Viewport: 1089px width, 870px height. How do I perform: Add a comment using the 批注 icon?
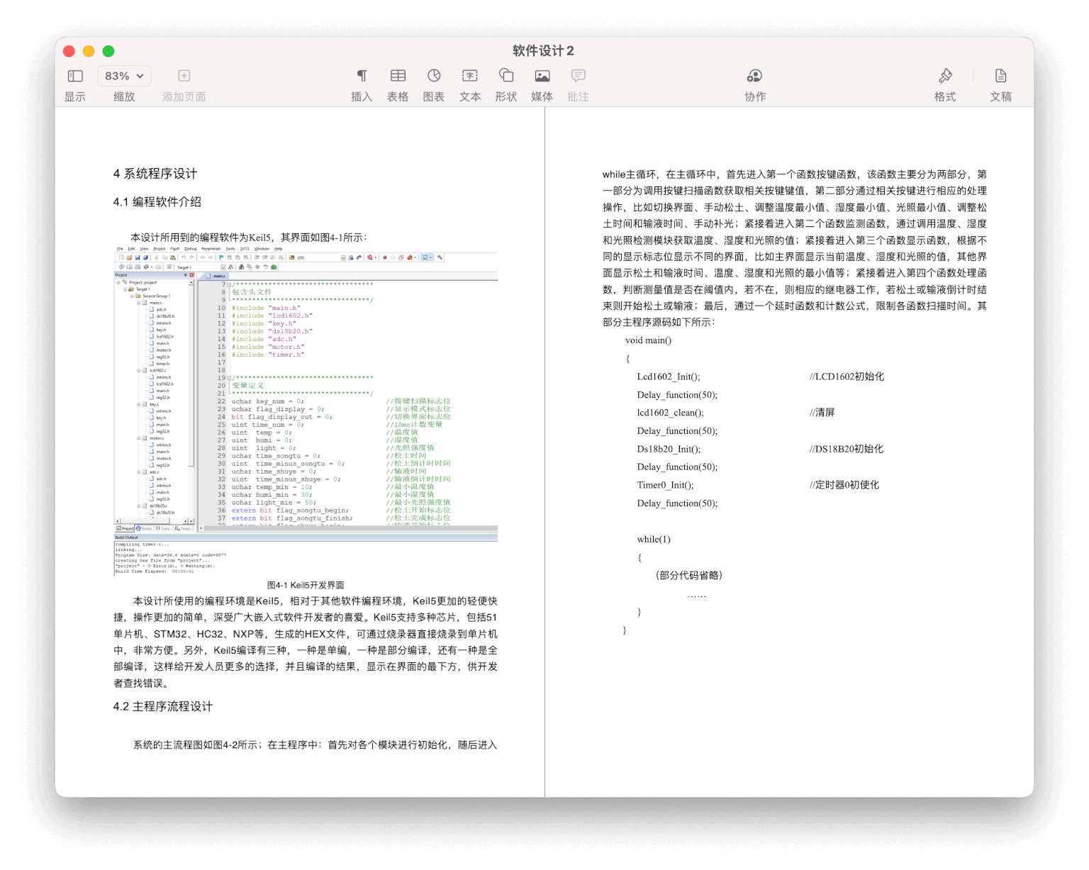577,76
